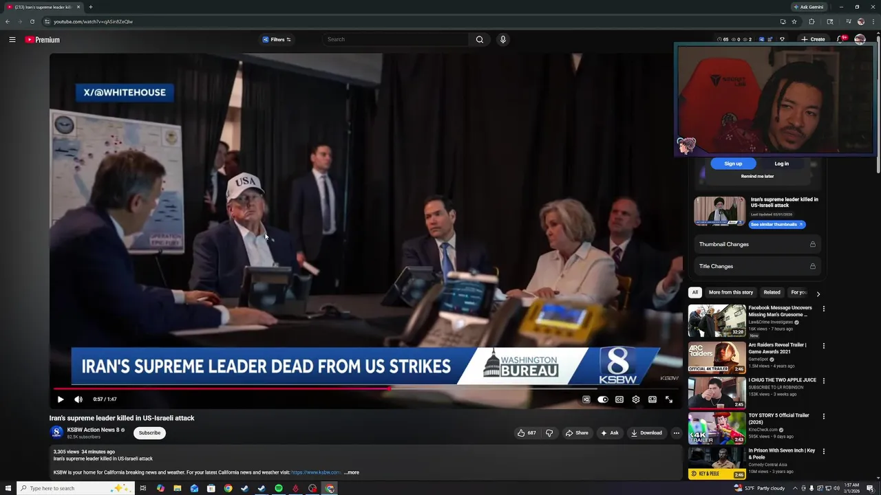Click See similar thumbnails
Image resolution: width=881 pixels, height=495 pixels.
776,225
